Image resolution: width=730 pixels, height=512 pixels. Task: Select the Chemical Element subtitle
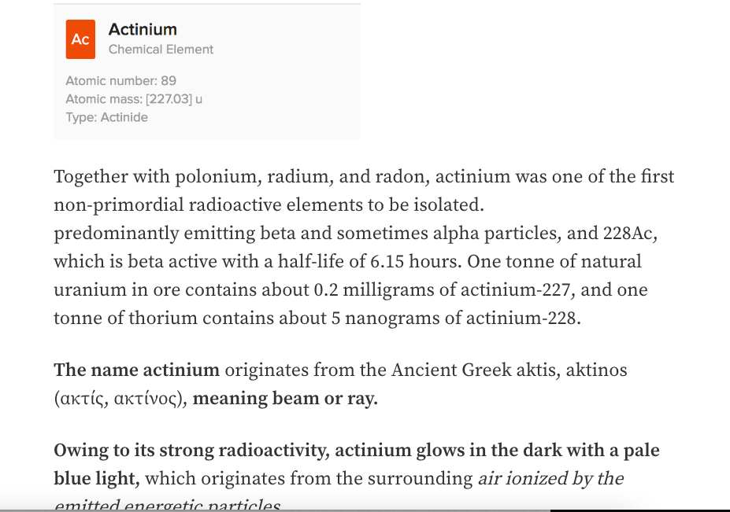[161, 50]
